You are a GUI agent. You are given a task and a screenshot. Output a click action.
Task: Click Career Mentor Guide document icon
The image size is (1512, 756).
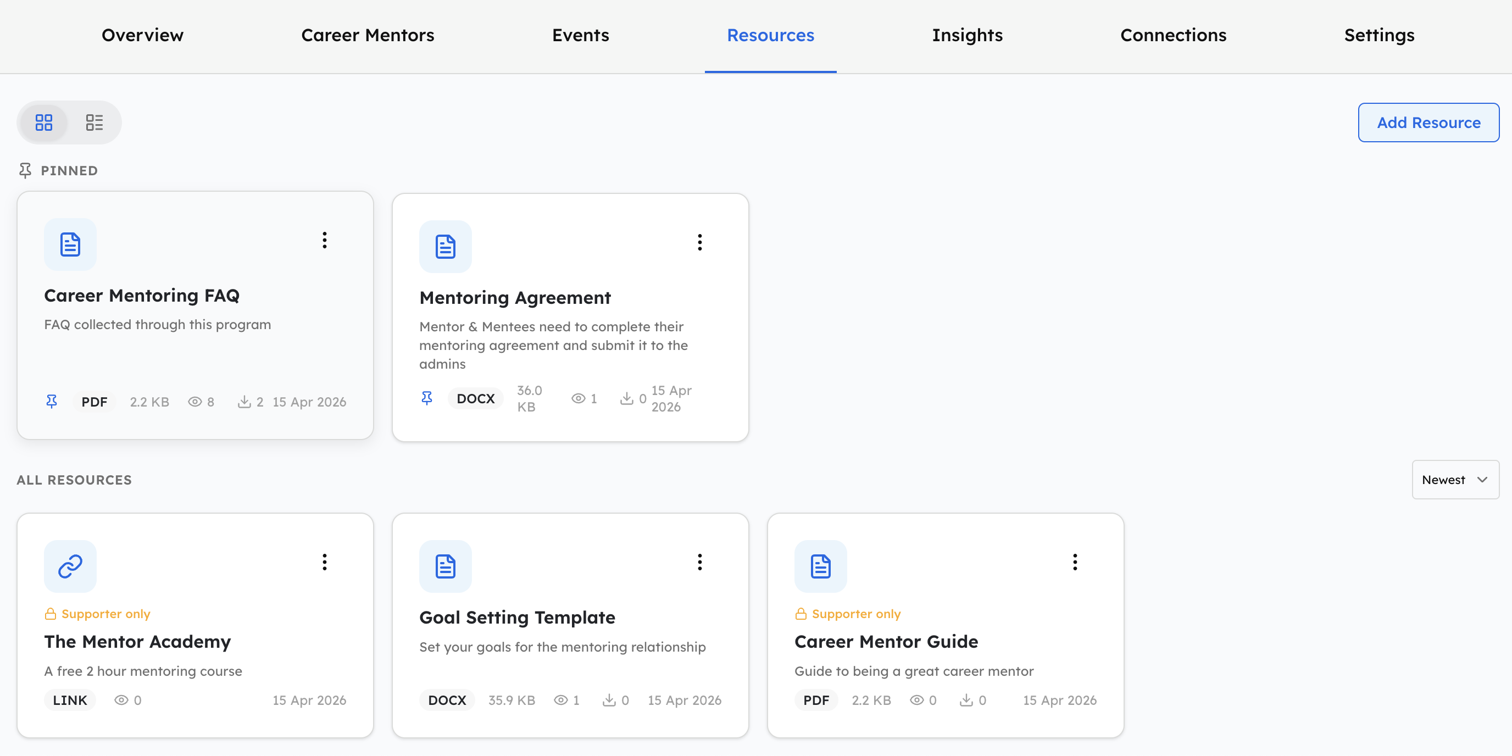pos(820,566)
